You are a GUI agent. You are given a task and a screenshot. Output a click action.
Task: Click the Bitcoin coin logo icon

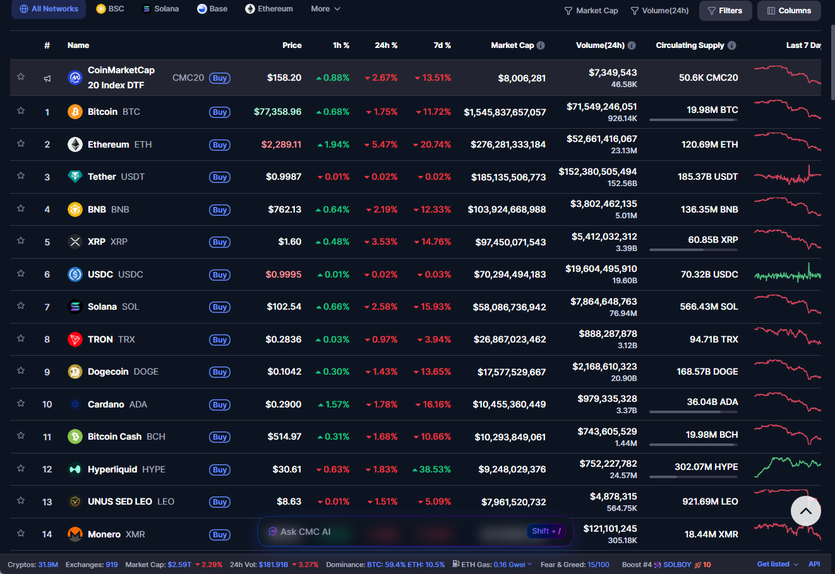point(75,112)
